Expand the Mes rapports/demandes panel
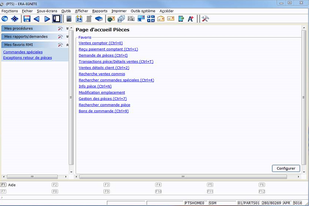 67,37
